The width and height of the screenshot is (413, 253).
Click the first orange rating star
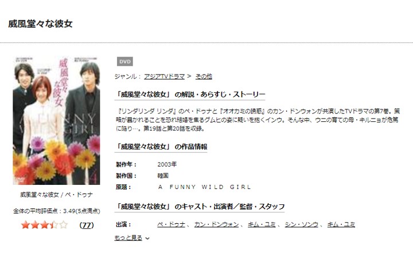[26, 225]
